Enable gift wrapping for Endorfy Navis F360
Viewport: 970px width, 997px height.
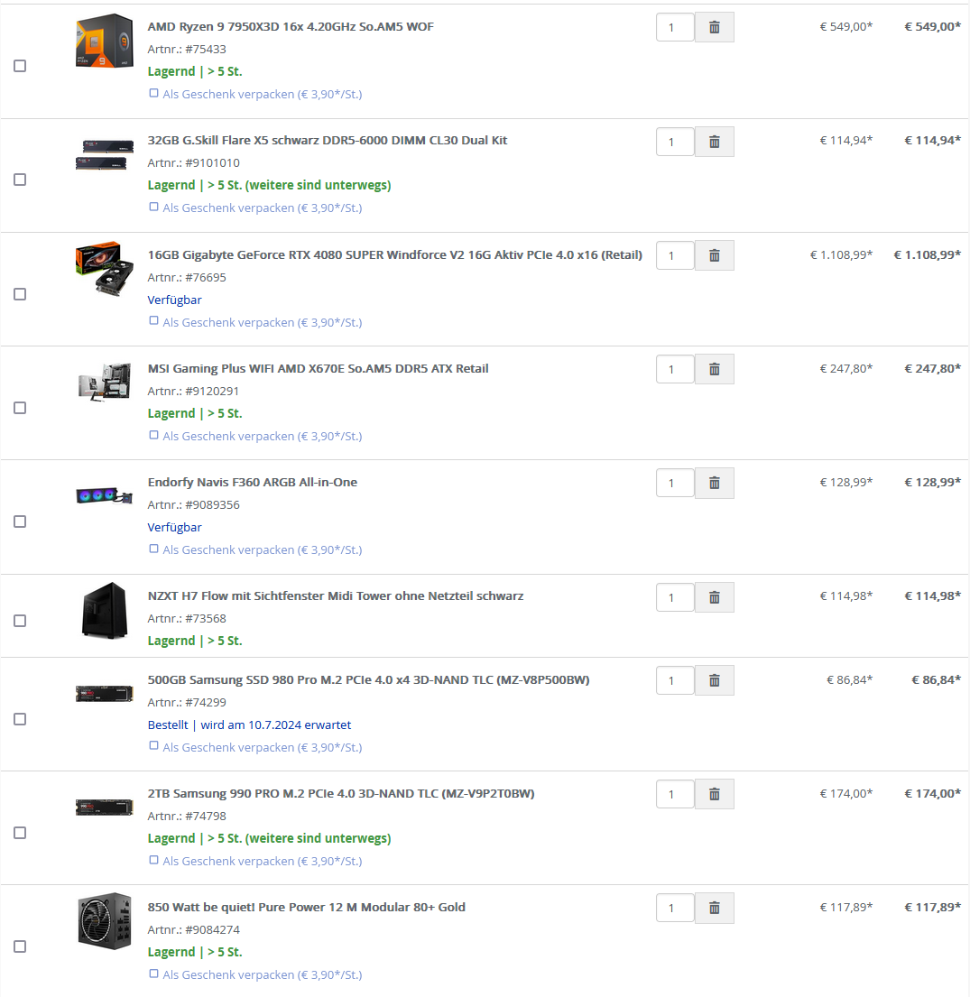coord(153,549)
